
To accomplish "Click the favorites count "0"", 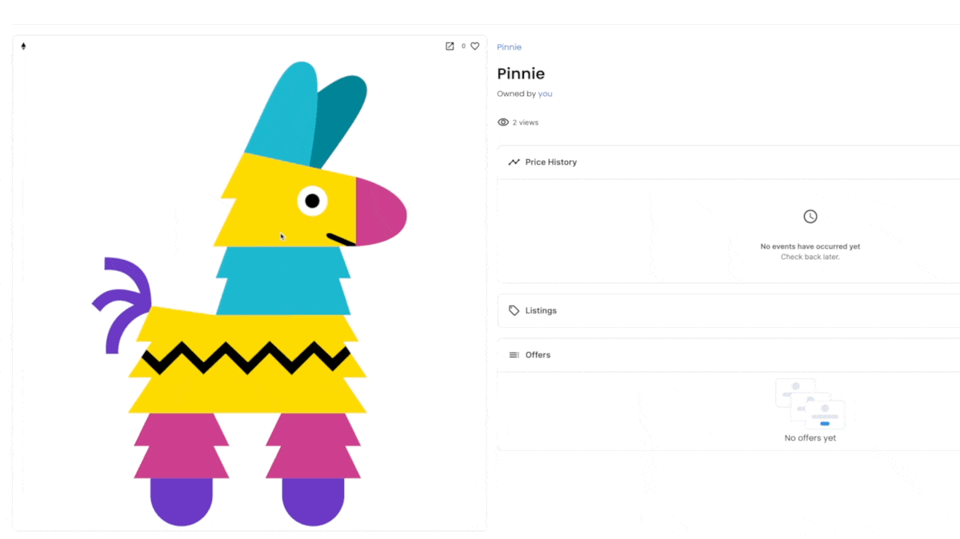I will point(463,46).
